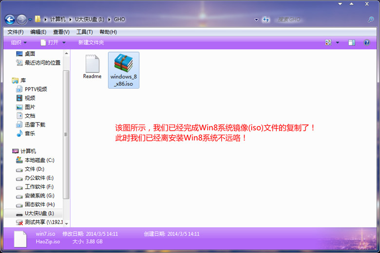The width and height of the screenshot is (380, 253).
Task: Select the Readme text file
Action: (x=93, y=67)
